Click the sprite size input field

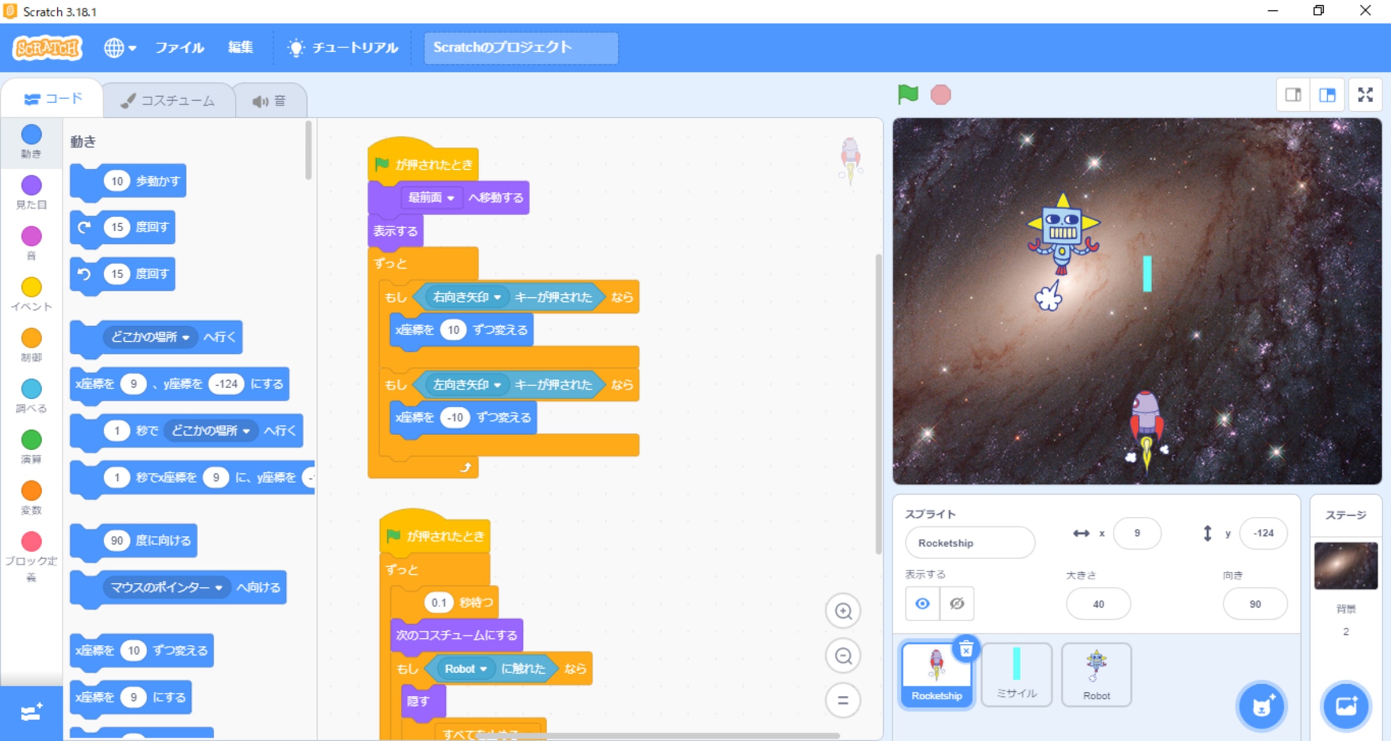pos(1098,604)
